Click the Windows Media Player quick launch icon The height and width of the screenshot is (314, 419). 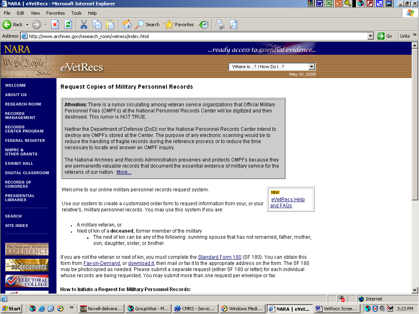61,309
